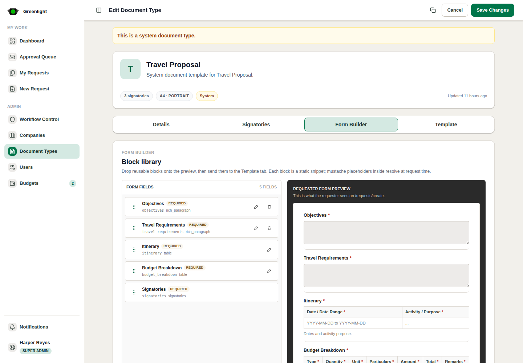Viewport: 523px width, 363px height.
Task: Open Approval Queue in the sidebar
Action: pyautogui.click(x=42, y=57)
